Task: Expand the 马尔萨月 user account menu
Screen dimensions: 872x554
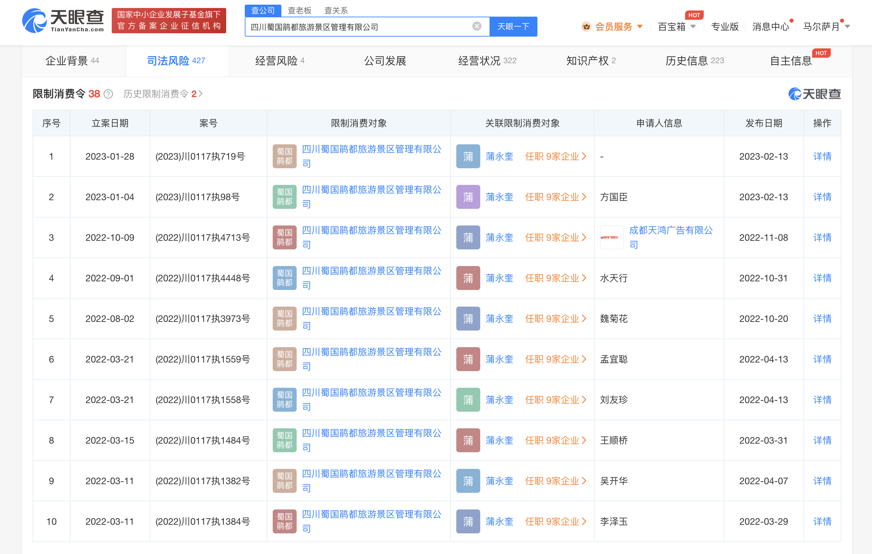Action: point(847,26)
